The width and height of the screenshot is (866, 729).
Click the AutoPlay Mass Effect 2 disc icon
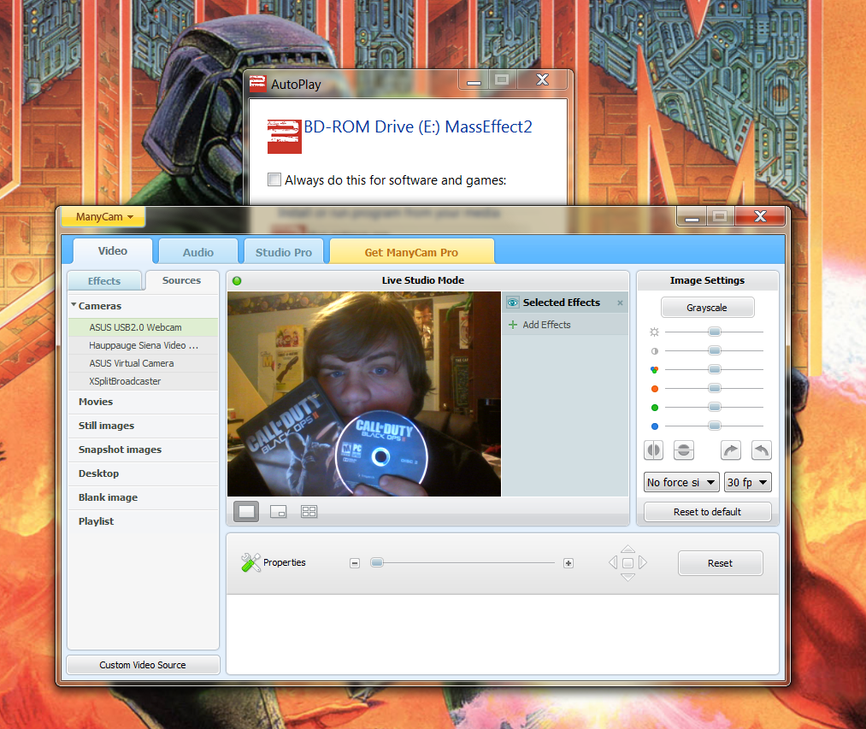tap(285, 137)
